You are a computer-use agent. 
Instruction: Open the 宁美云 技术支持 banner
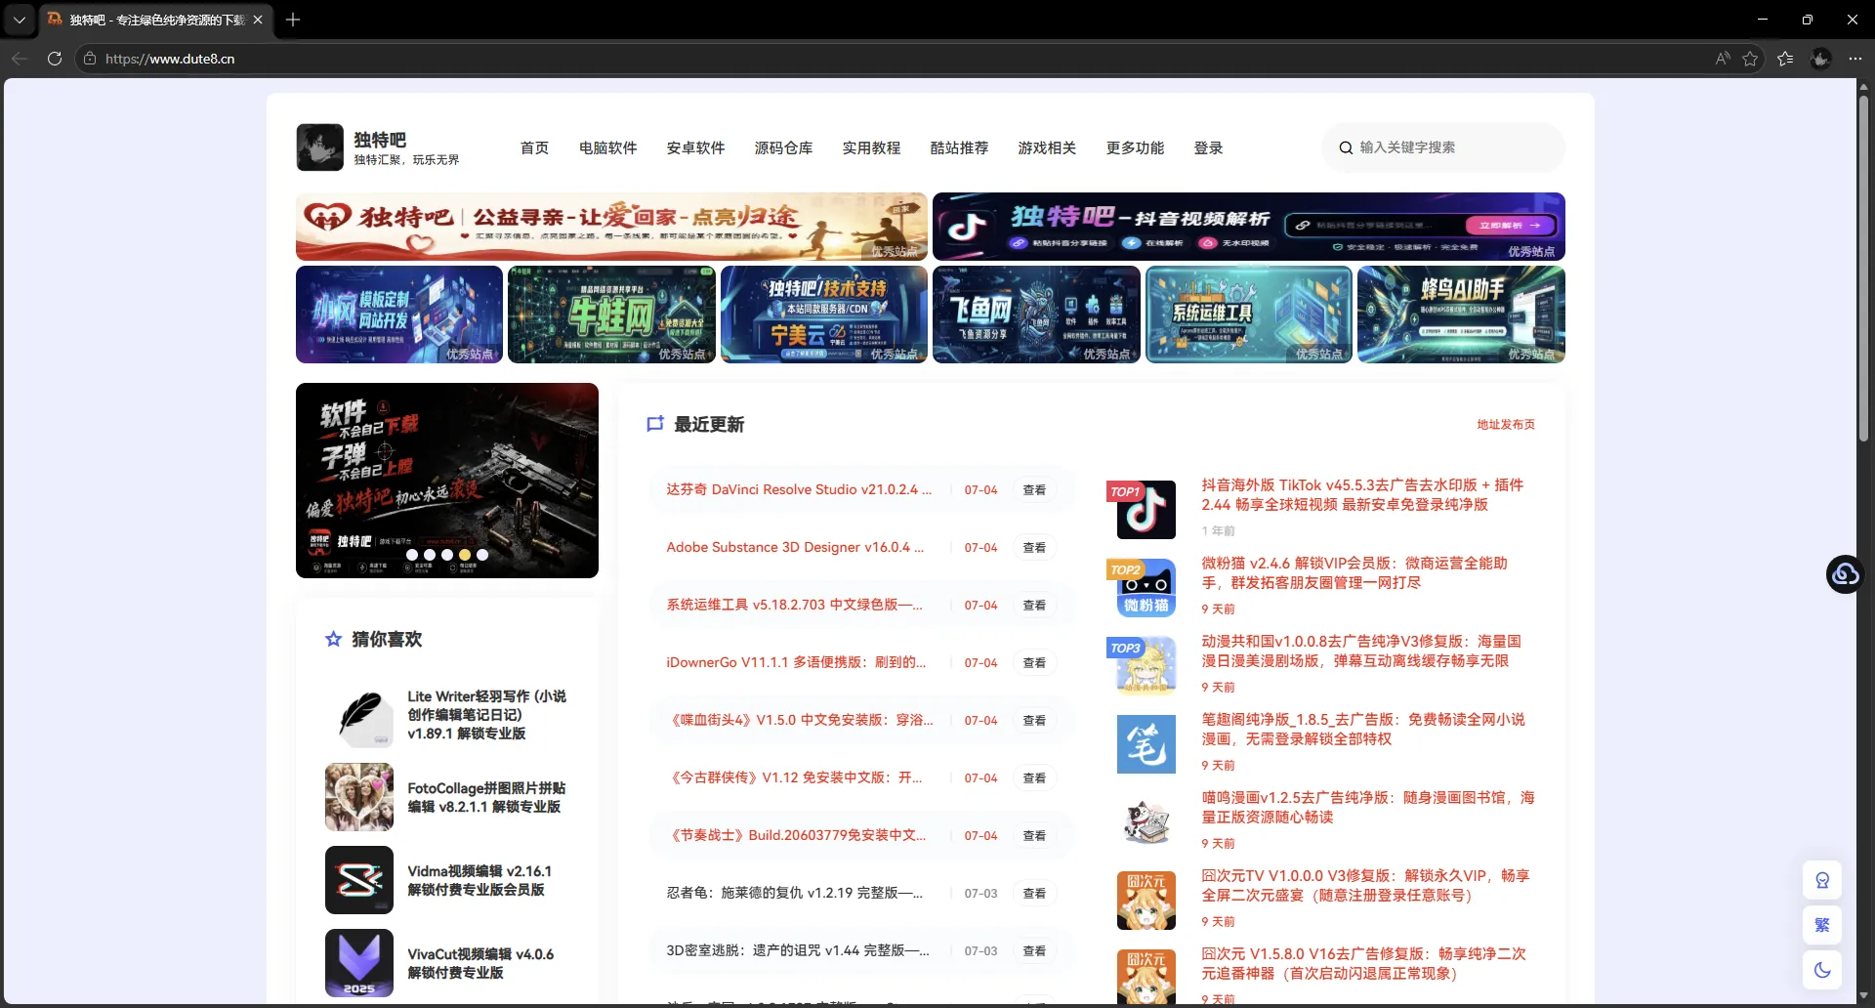click(824, 315)
